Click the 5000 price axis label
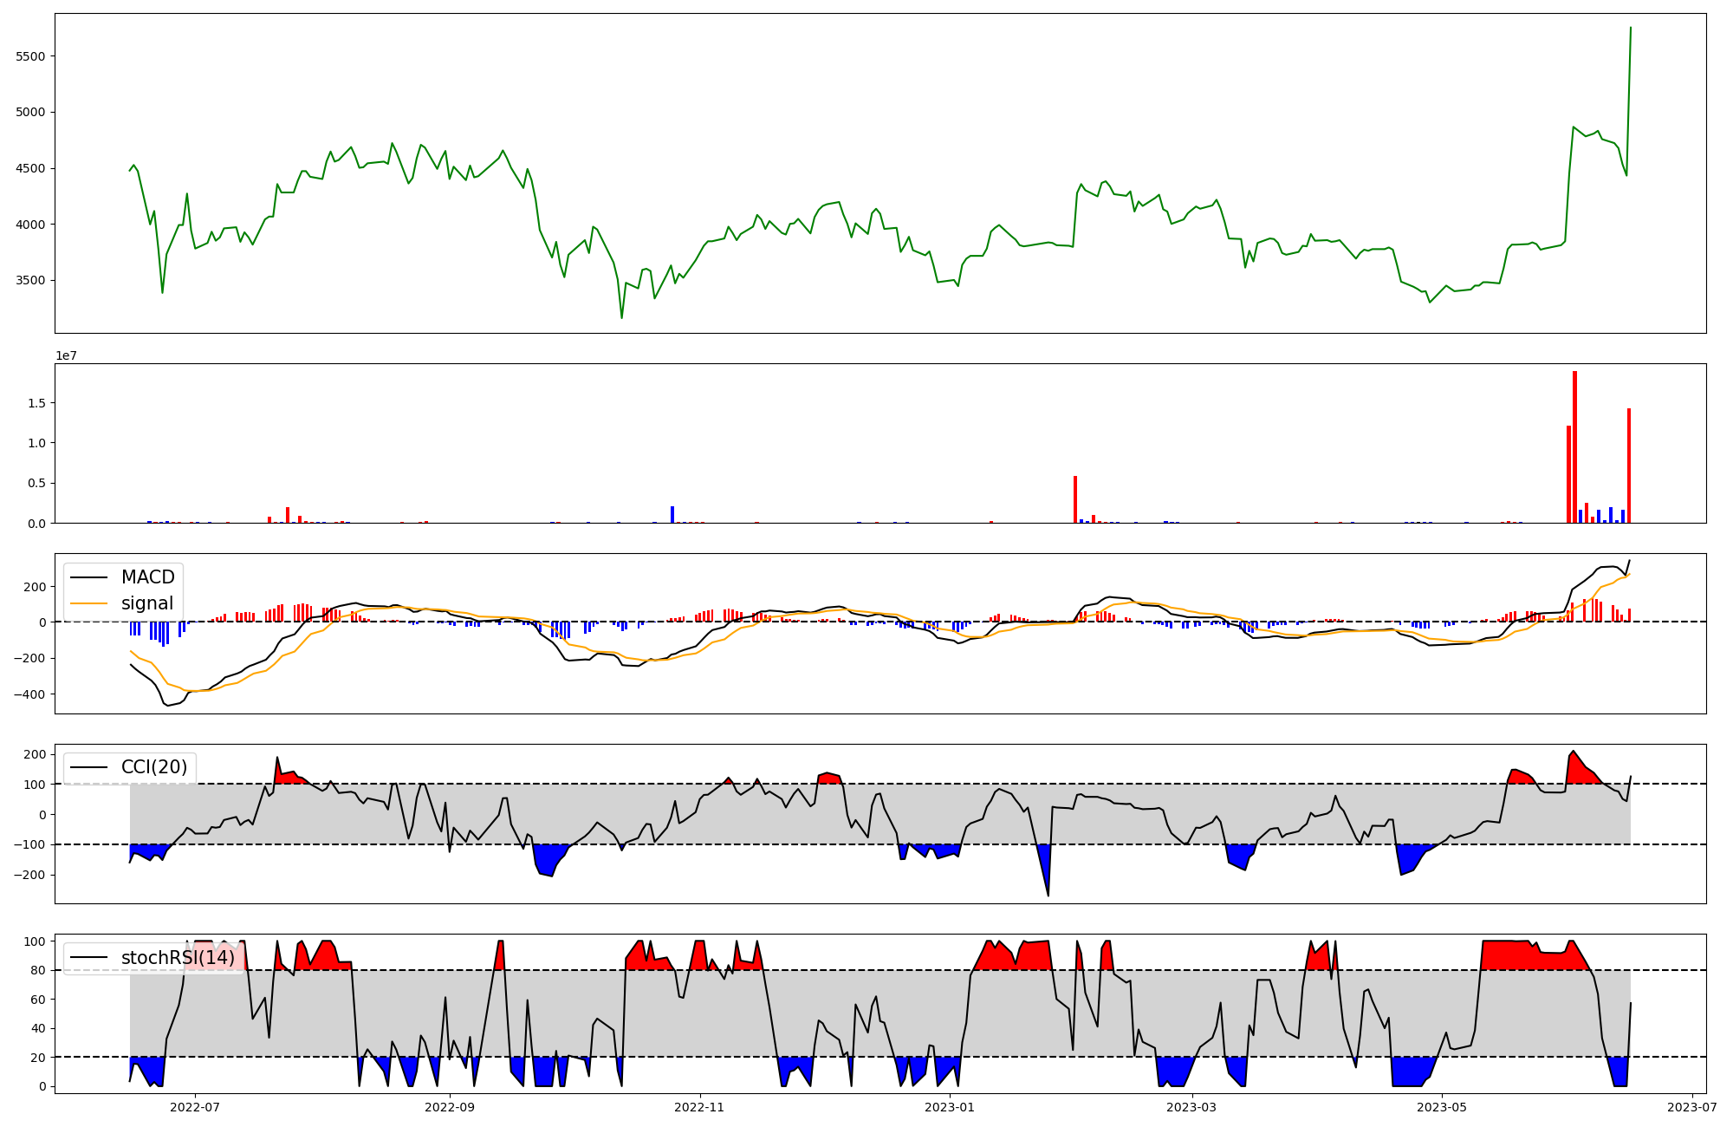This screenshot has width=1733, height=1127. point(31,113)
